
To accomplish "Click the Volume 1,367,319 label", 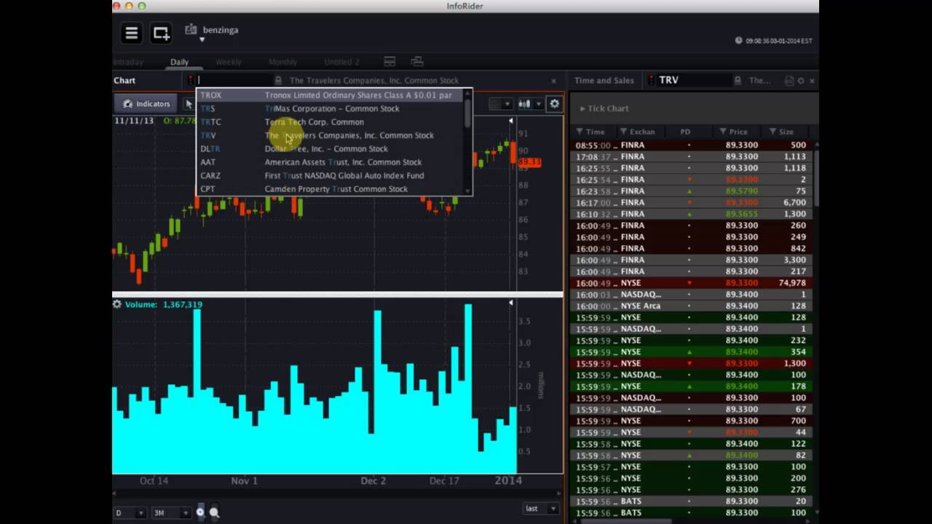I will point(164,304).
